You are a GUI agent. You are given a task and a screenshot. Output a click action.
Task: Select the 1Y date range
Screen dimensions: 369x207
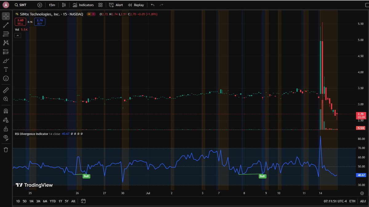pyautogui.click(x=60, y=201)
